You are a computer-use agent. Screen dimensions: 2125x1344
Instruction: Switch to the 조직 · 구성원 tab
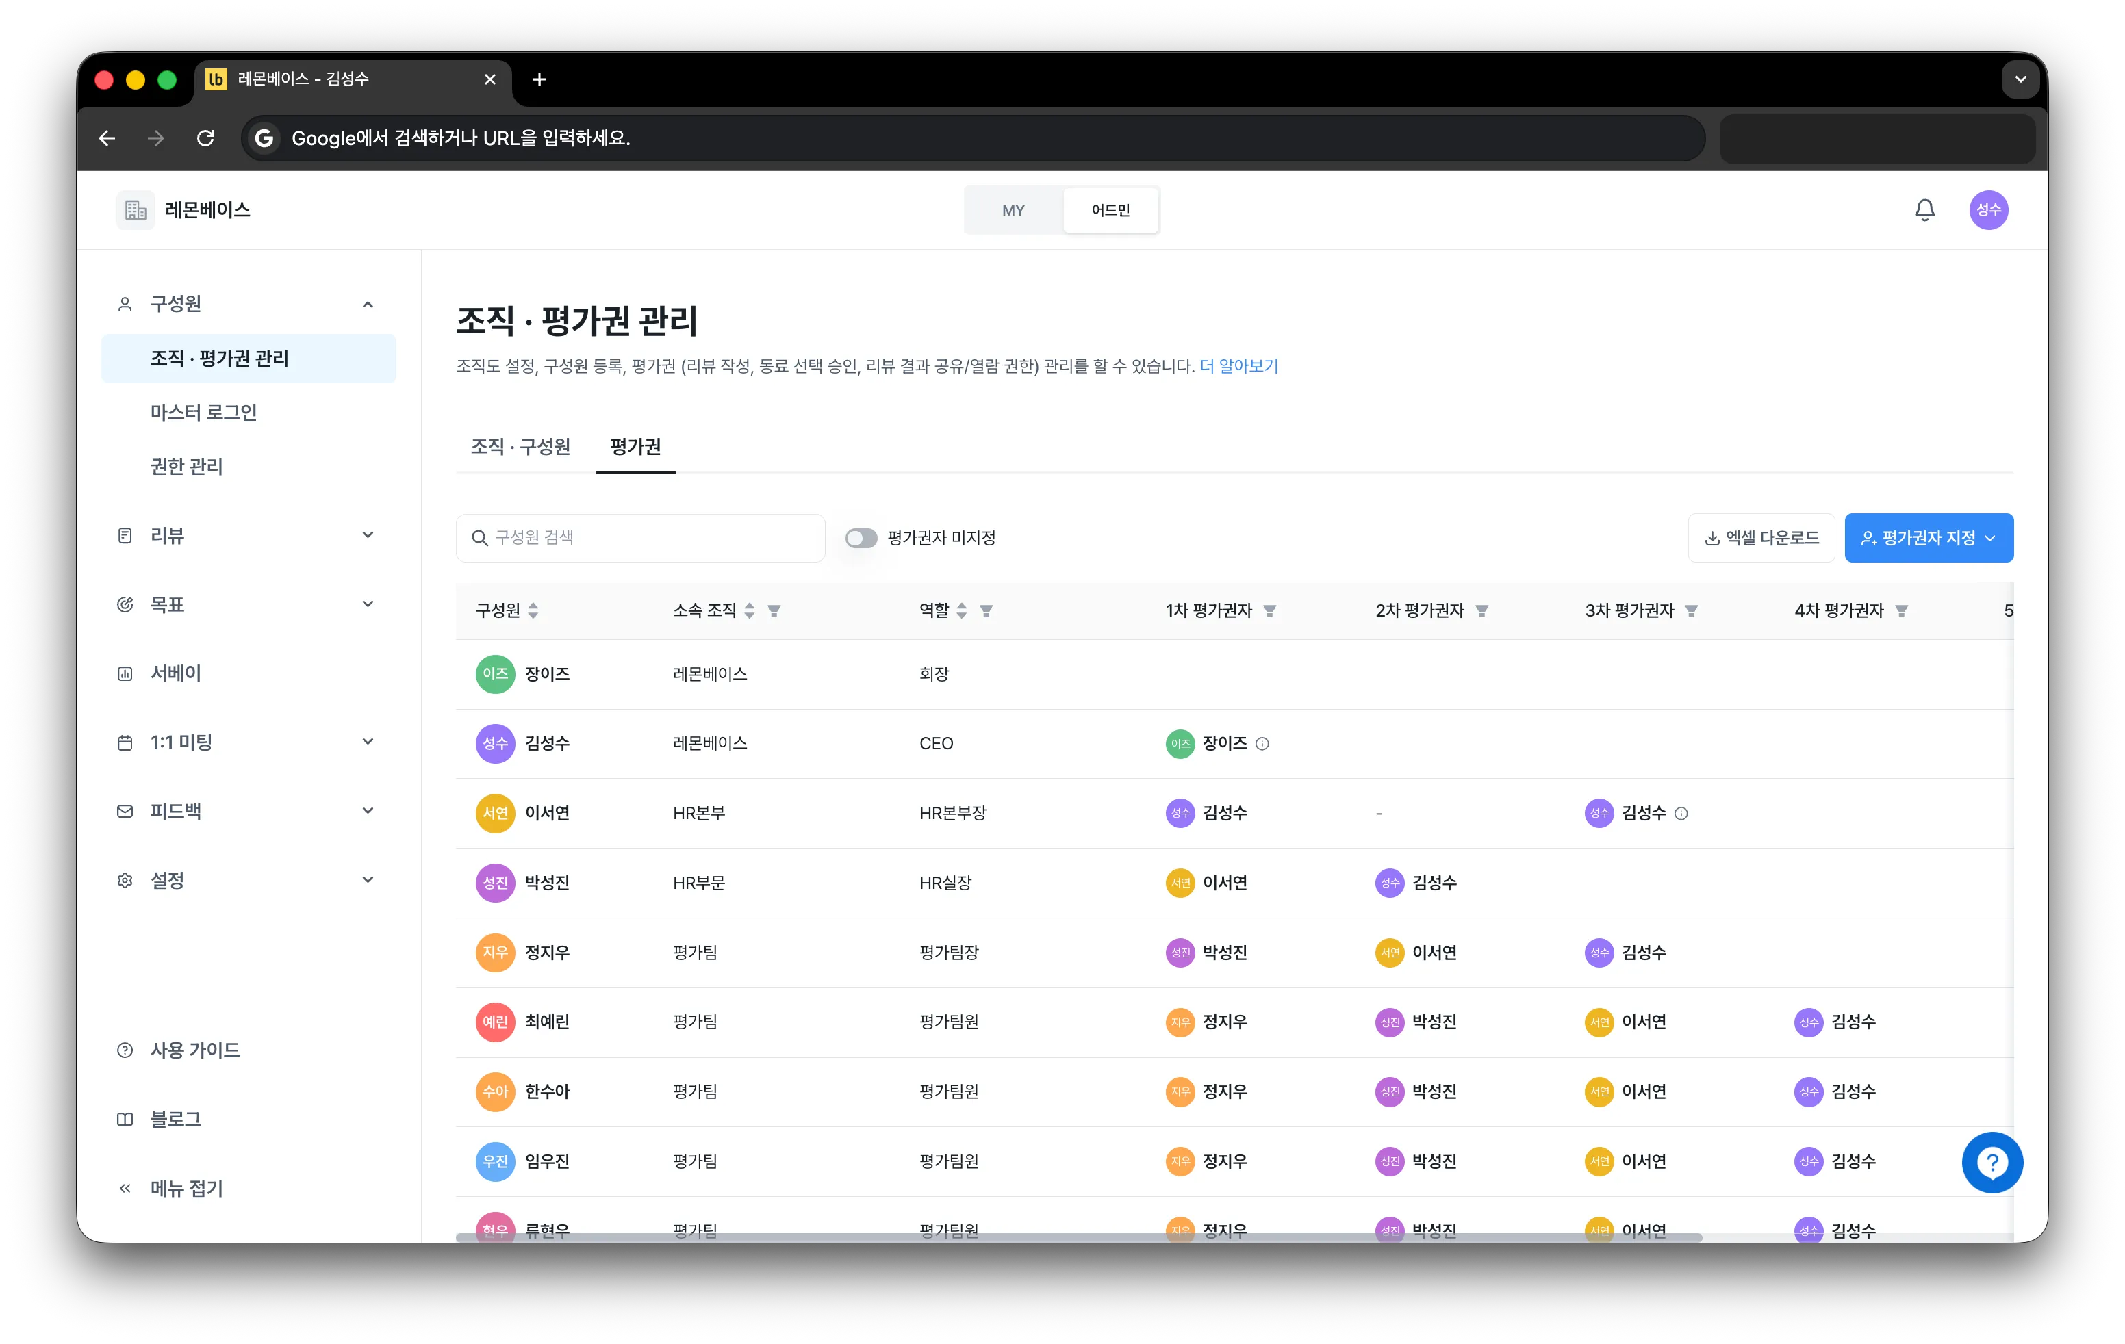[520, 446]
